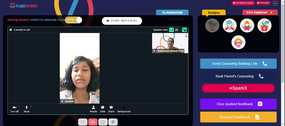Select Rakshanda Ahmed's self-view thumbnail

[x=170, y=43]
